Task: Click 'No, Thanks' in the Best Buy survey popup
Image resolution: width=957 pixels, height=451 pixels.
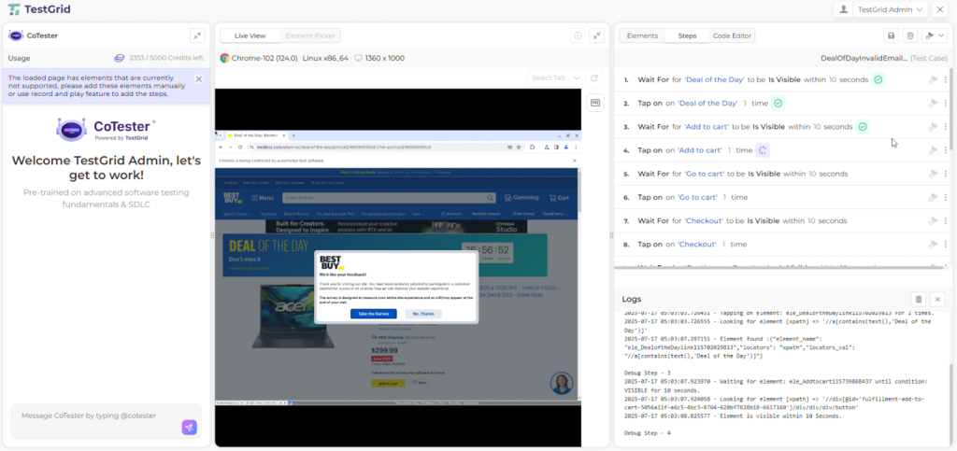Action: coord(423,314)
